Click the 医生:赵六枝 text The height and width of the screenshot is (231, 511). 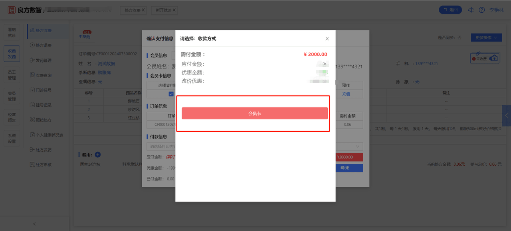[91, 164]
